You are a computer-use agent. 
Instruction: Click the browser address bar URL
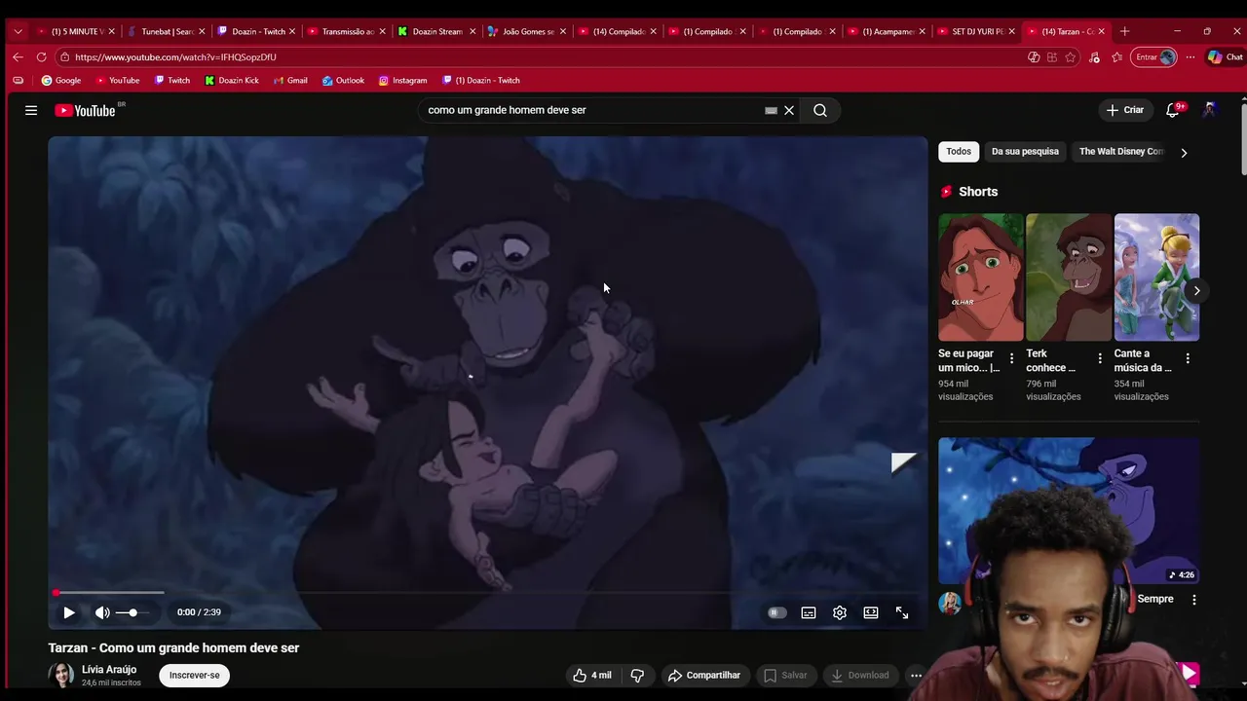[175, 57]
